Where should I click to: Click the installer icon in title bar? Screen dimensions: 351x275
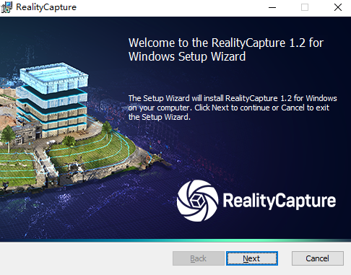tap(6, 7)
